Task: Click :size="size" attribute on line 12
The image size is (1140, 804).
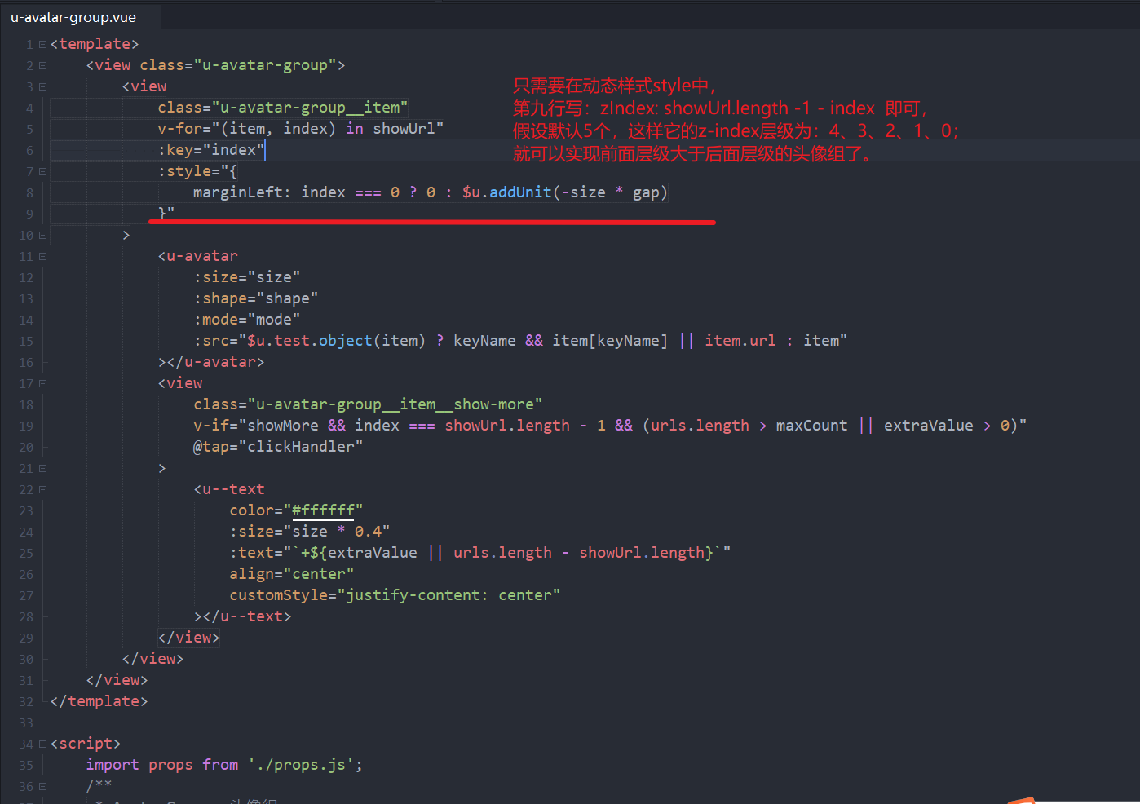Action: 247,277
